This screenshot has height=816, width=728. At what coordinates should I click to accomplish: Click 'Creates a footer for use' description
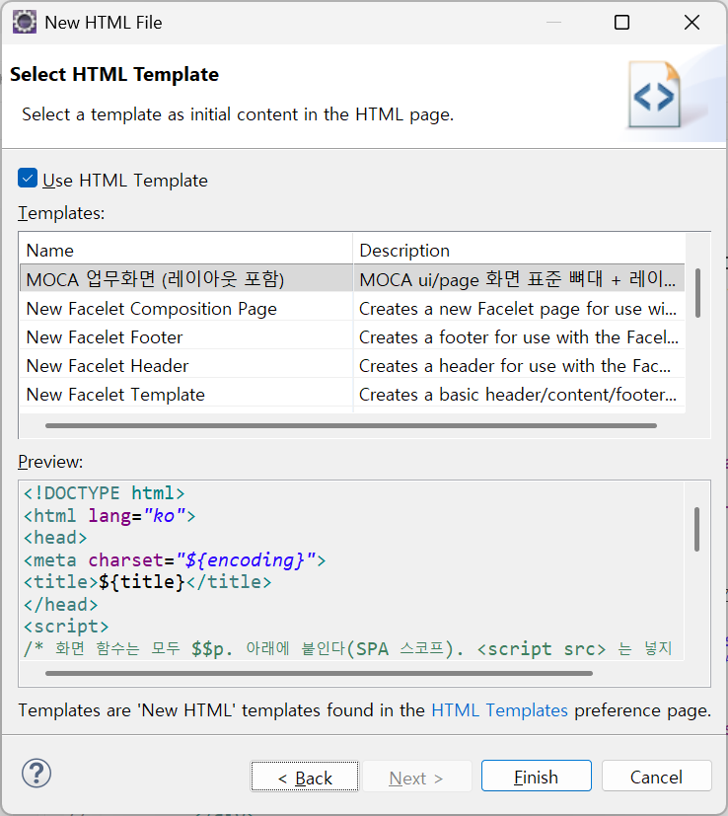pyautogui.click(x=519, y=336)
